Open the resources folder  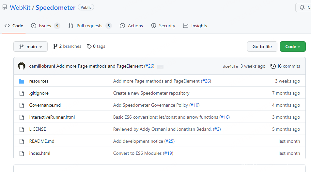click(39, 81)
